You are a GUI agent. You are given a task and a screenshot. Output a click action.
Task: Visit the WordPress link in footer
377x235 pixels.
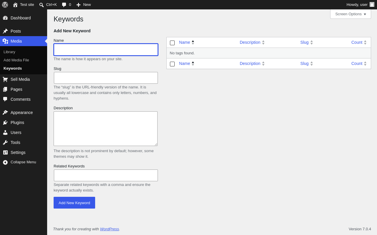point(110,229)
